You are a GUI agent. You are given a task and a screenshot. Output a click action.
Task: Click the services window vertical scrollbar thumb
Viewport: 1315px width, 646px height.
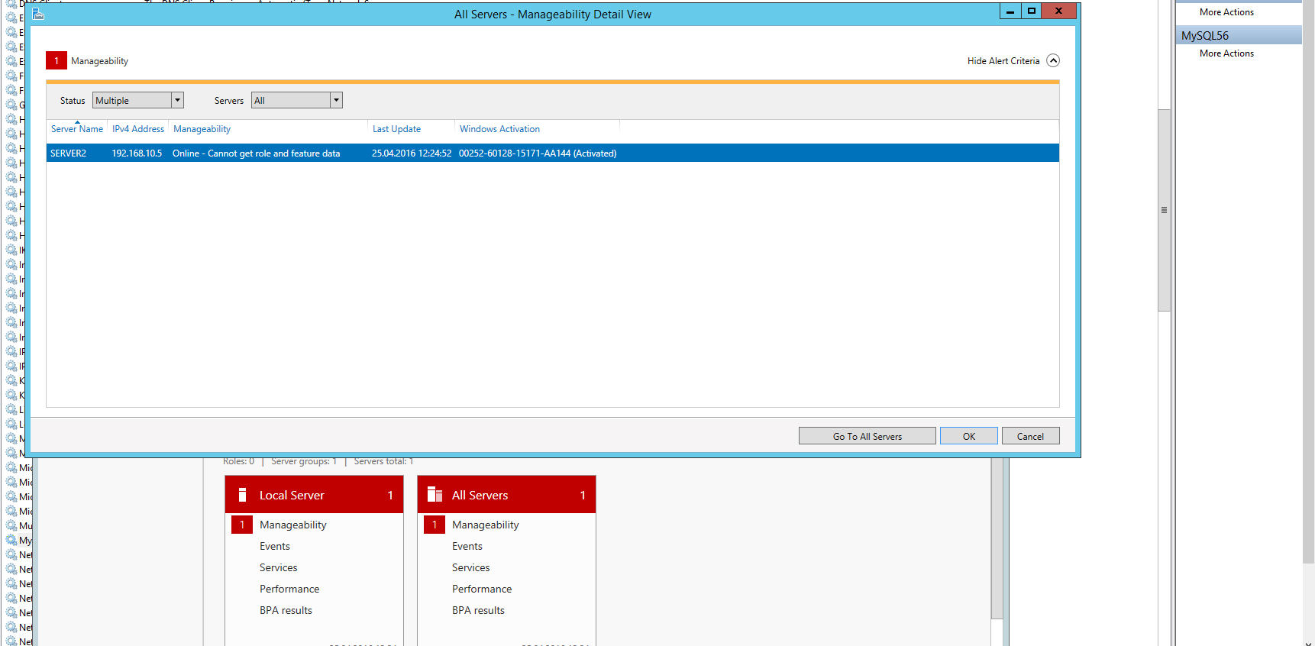(1164, 210)
